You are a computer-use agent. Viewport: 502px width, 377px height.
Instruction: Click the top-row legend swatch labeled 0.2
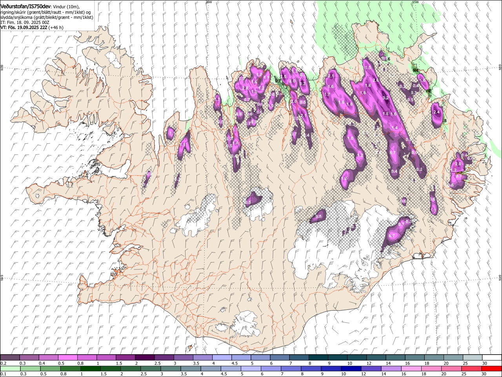(10, 358)
